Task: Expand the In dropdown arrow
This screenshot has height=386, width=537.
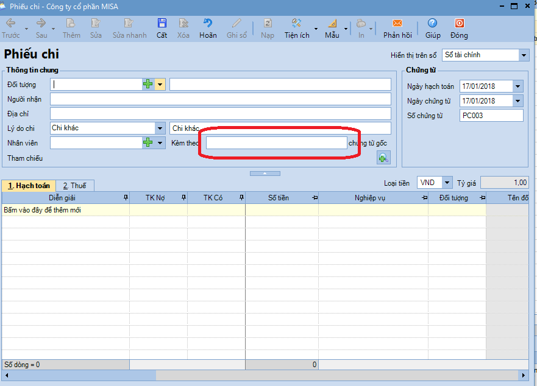Action: pos(371,29)
